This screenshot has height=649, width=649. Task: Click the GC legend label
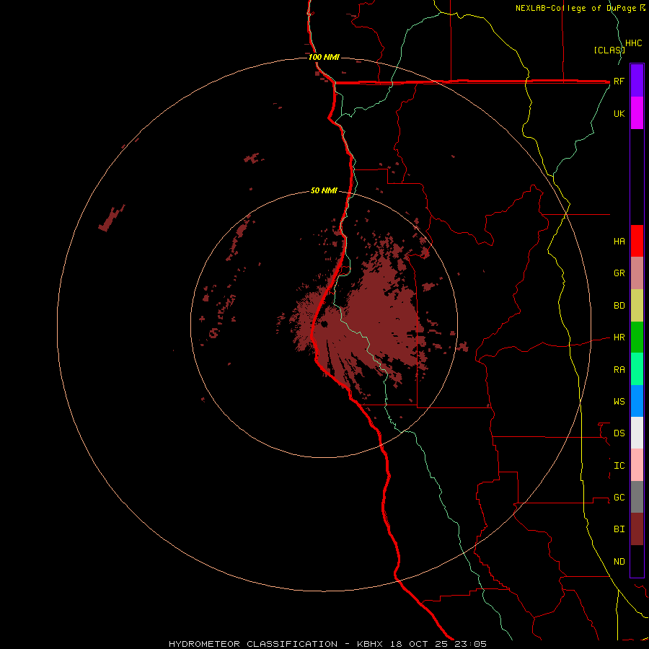[x=619, y=498]
